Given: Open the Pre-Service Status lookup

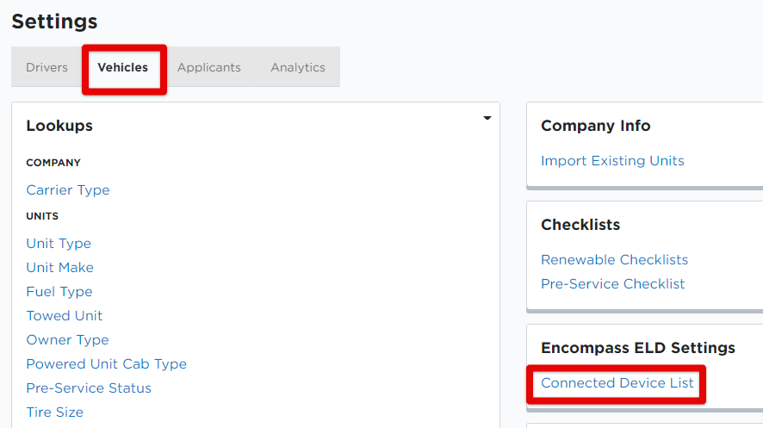Looking at the screenshot, I should [89, 388].
